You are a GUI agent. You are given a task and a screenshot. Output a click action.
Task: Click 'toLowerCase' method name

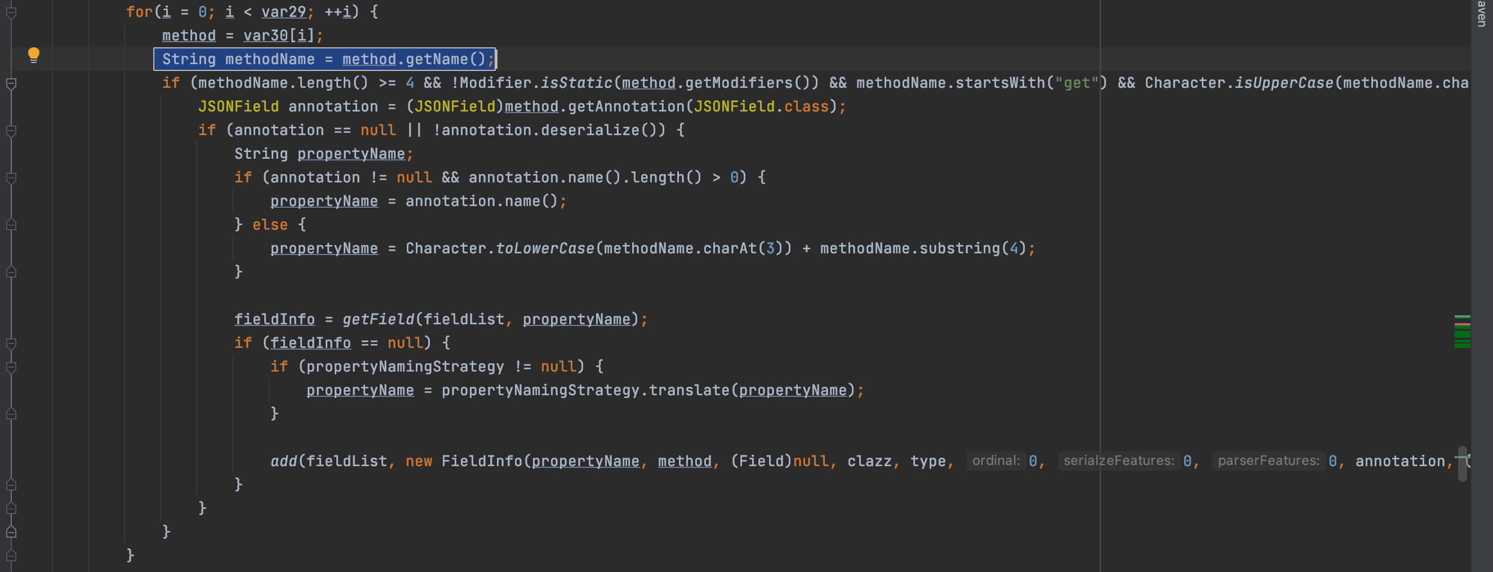[545, 248]
